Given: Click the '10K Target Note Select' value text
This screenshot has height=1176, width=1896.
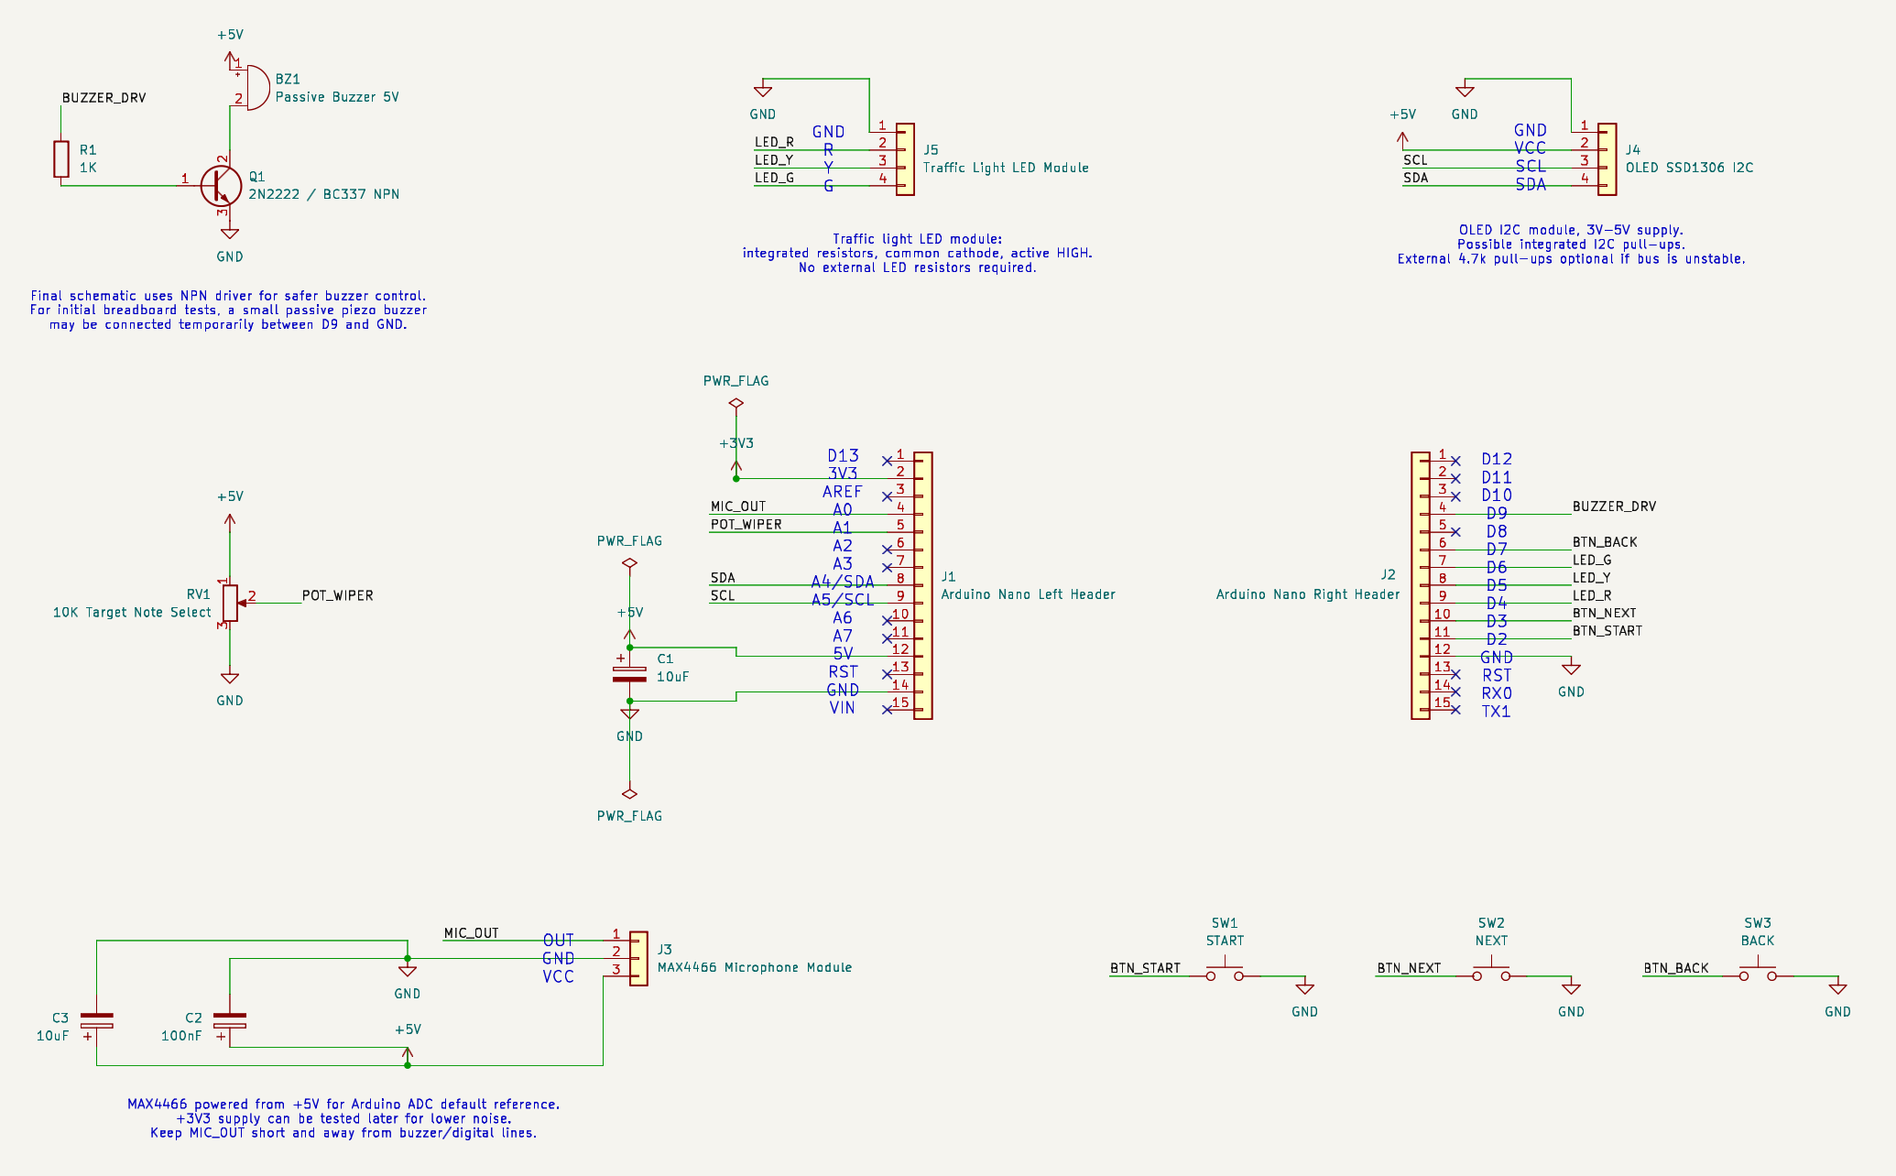Looking at the screenshot, I should (132, 613).
